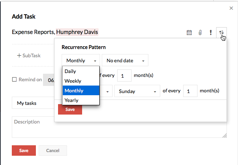Click the calendar due date icon

tap(189, 33)
